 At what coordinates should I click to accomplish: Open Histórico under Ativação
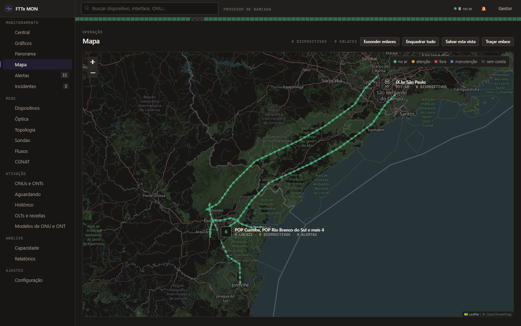(x=37, y=205)
